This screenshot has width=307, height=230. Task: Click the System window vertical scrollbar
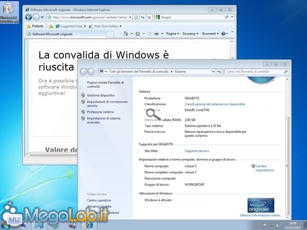click(287, 148)
